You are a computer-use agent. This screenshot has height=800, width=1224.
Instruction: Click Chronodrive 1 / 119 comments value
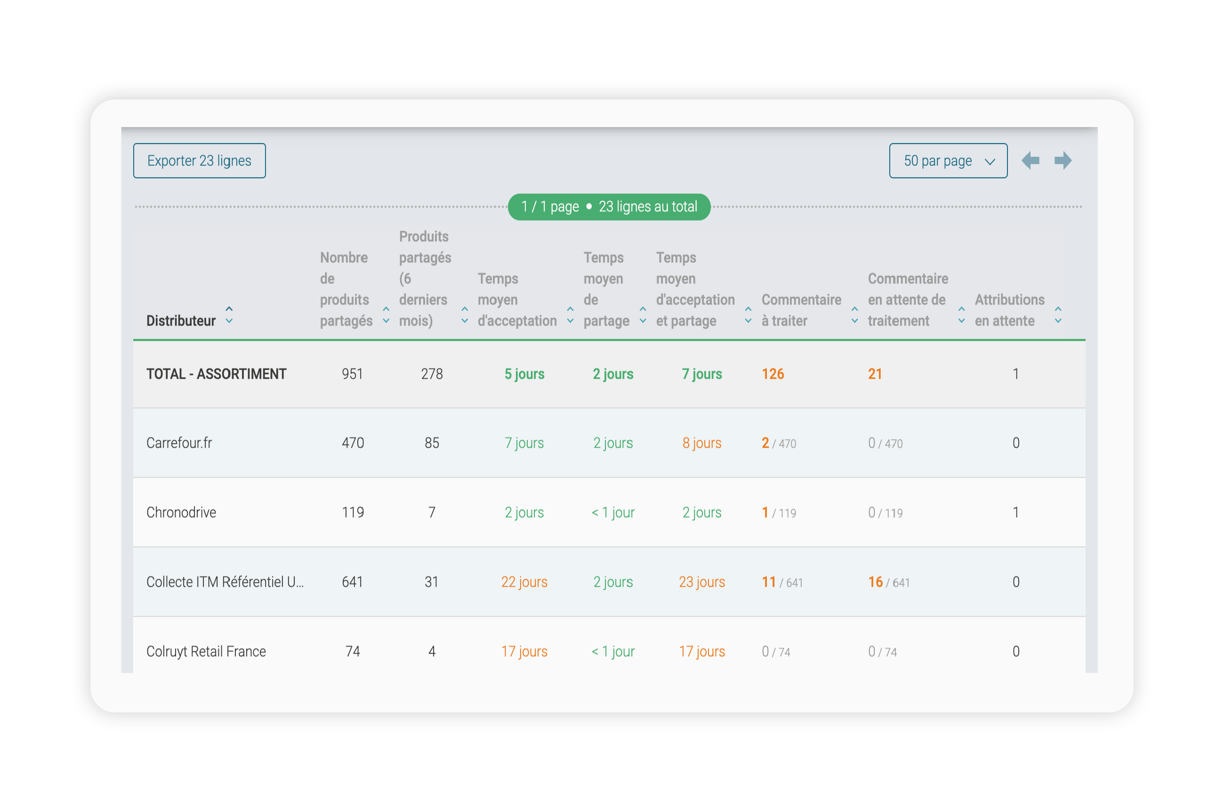coord(779,512)
